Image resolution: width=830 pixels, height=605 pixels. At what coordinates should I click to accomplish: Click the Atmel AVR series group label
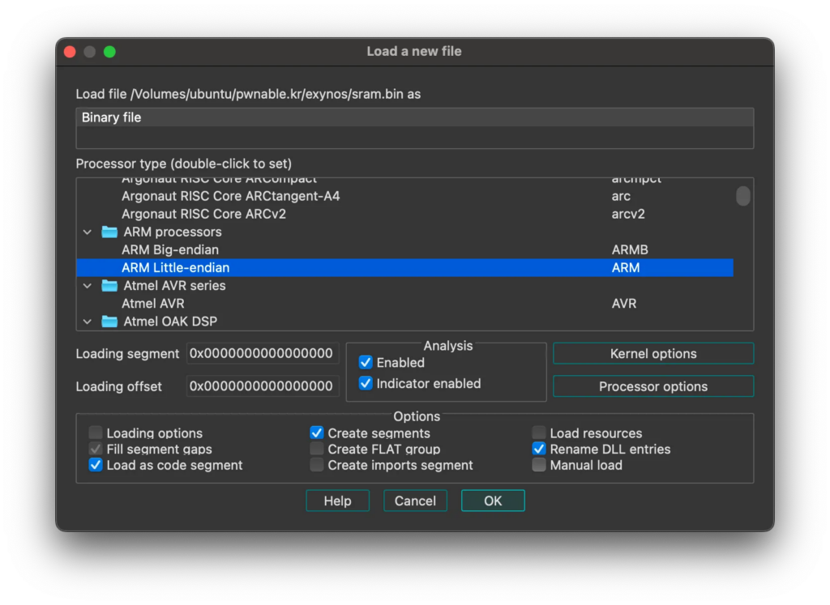tap(175, 286)
